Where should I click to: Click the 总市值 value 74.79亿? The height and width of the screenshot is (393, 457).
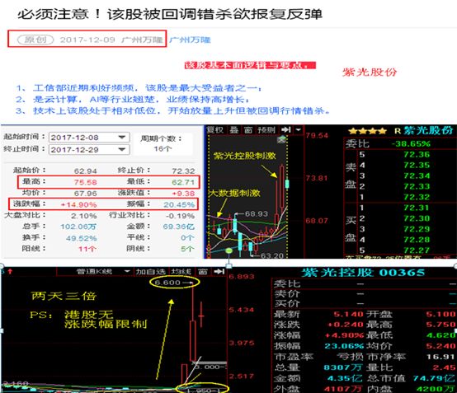pyautogui.click(x=434, y=378)
